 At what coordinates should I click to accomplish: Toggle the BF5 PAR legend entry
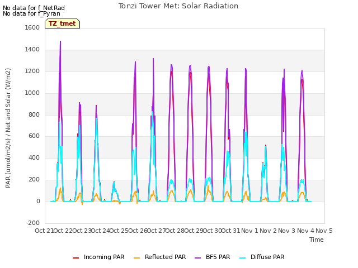[x=213, y=257]
